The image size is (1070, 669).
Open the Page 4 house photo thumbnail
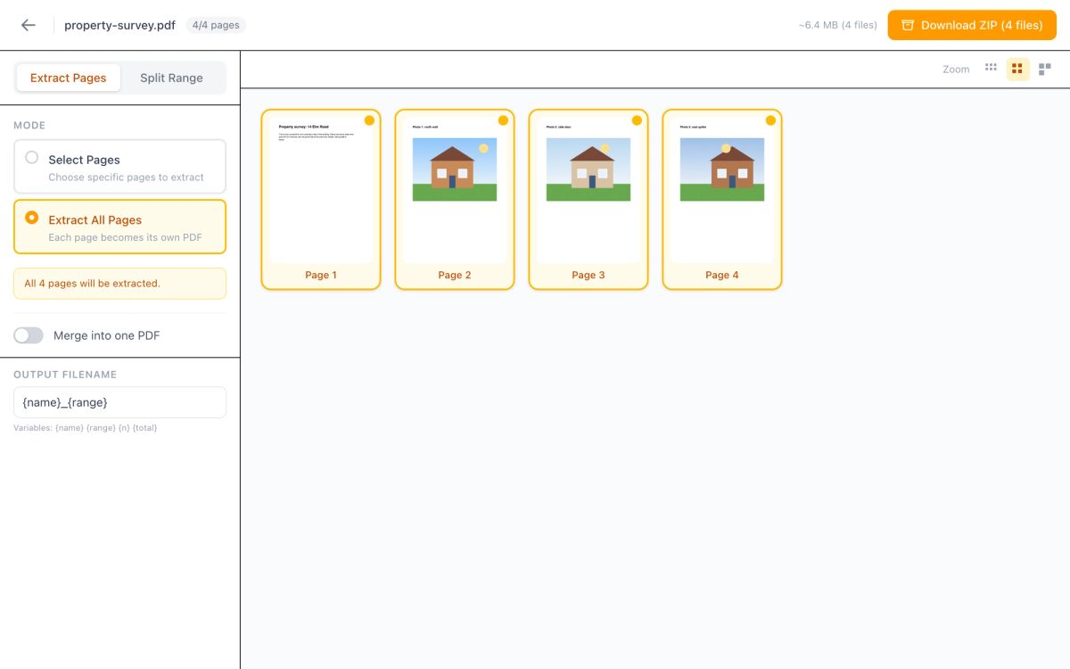click(722, 169)
